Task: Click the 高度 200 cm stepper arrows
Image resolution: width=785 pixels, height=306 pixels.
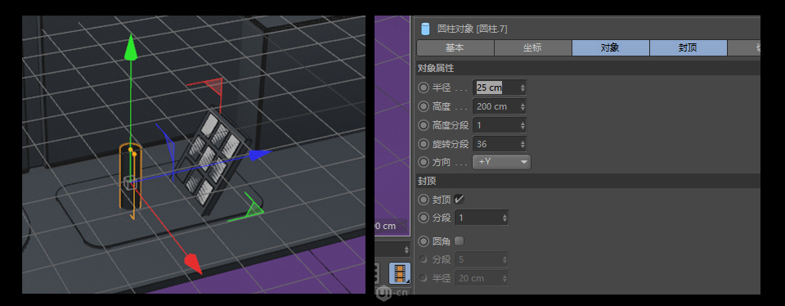Action: tap(523, 106)
